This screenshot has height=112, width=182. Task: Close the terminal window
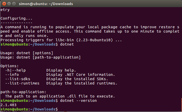[4, 4]
